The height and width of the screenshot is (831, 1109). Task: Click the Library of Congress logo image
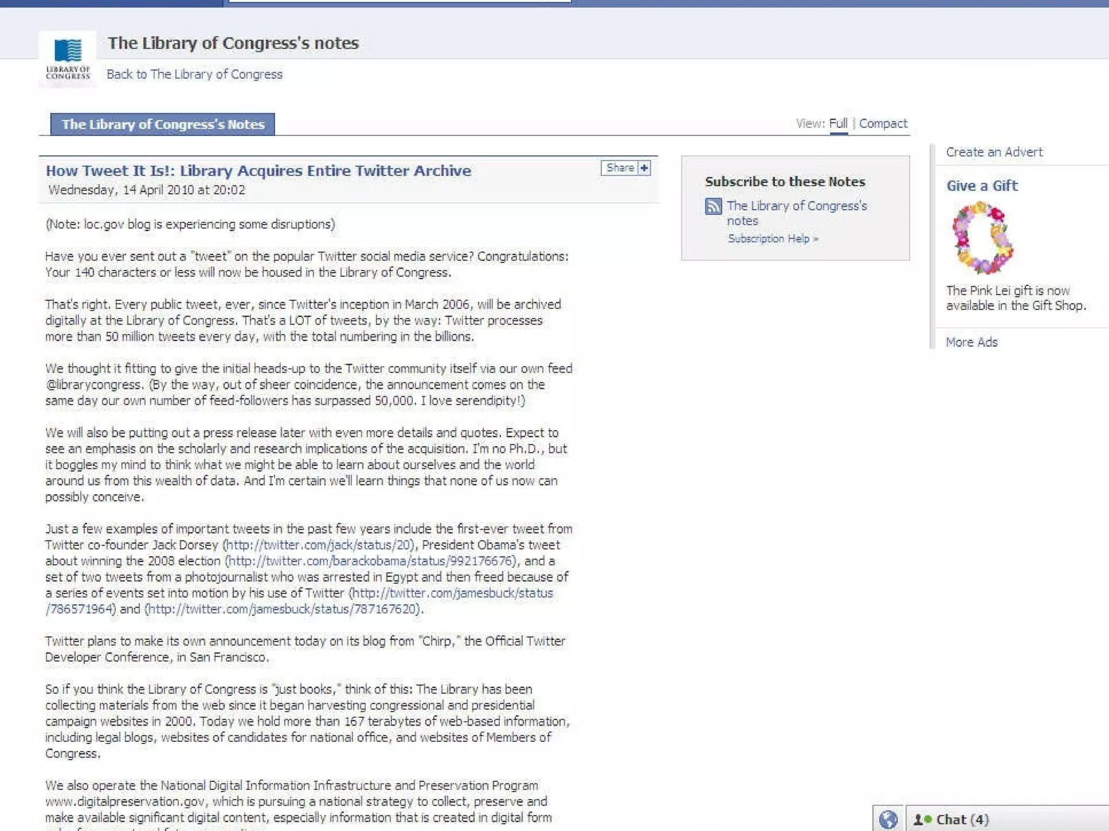(x=68, y=59)
